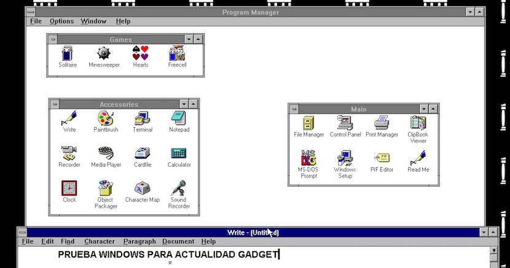Select the Calculator icon

point(179,153)
